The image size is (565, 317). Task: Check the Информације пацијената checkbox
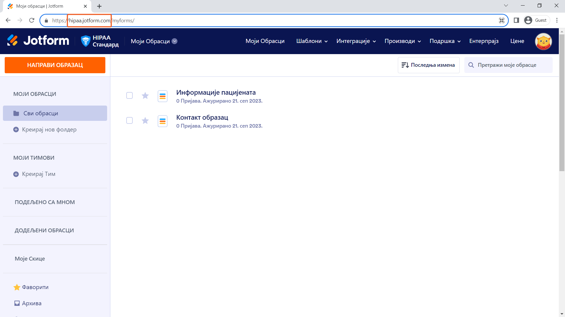tap(129, 96)
